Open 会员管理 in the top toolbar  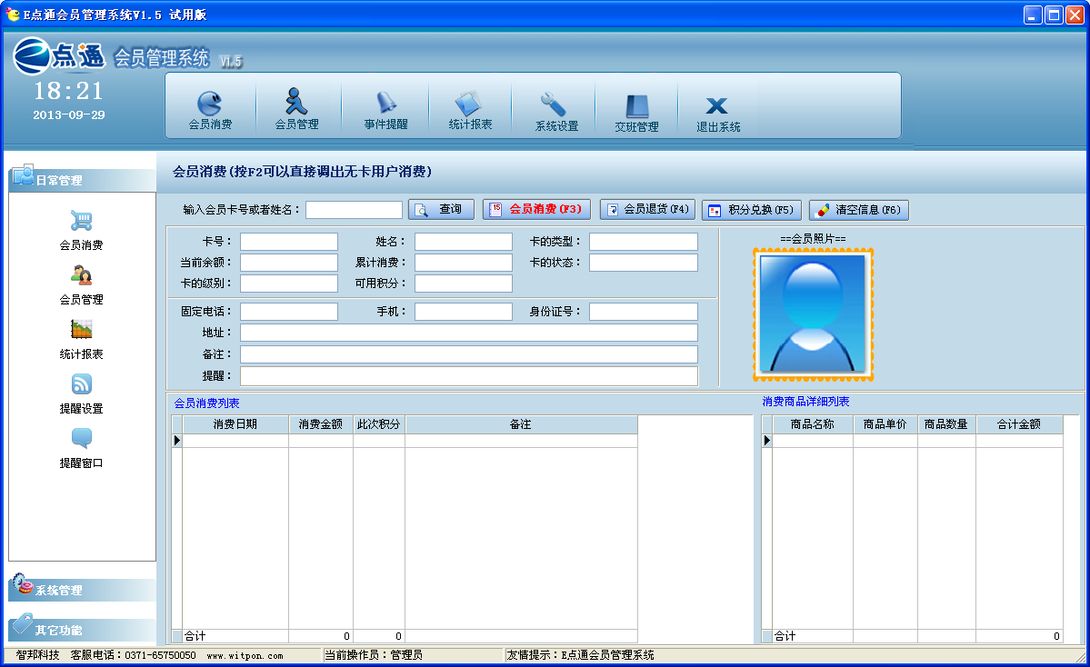point(297,110)
